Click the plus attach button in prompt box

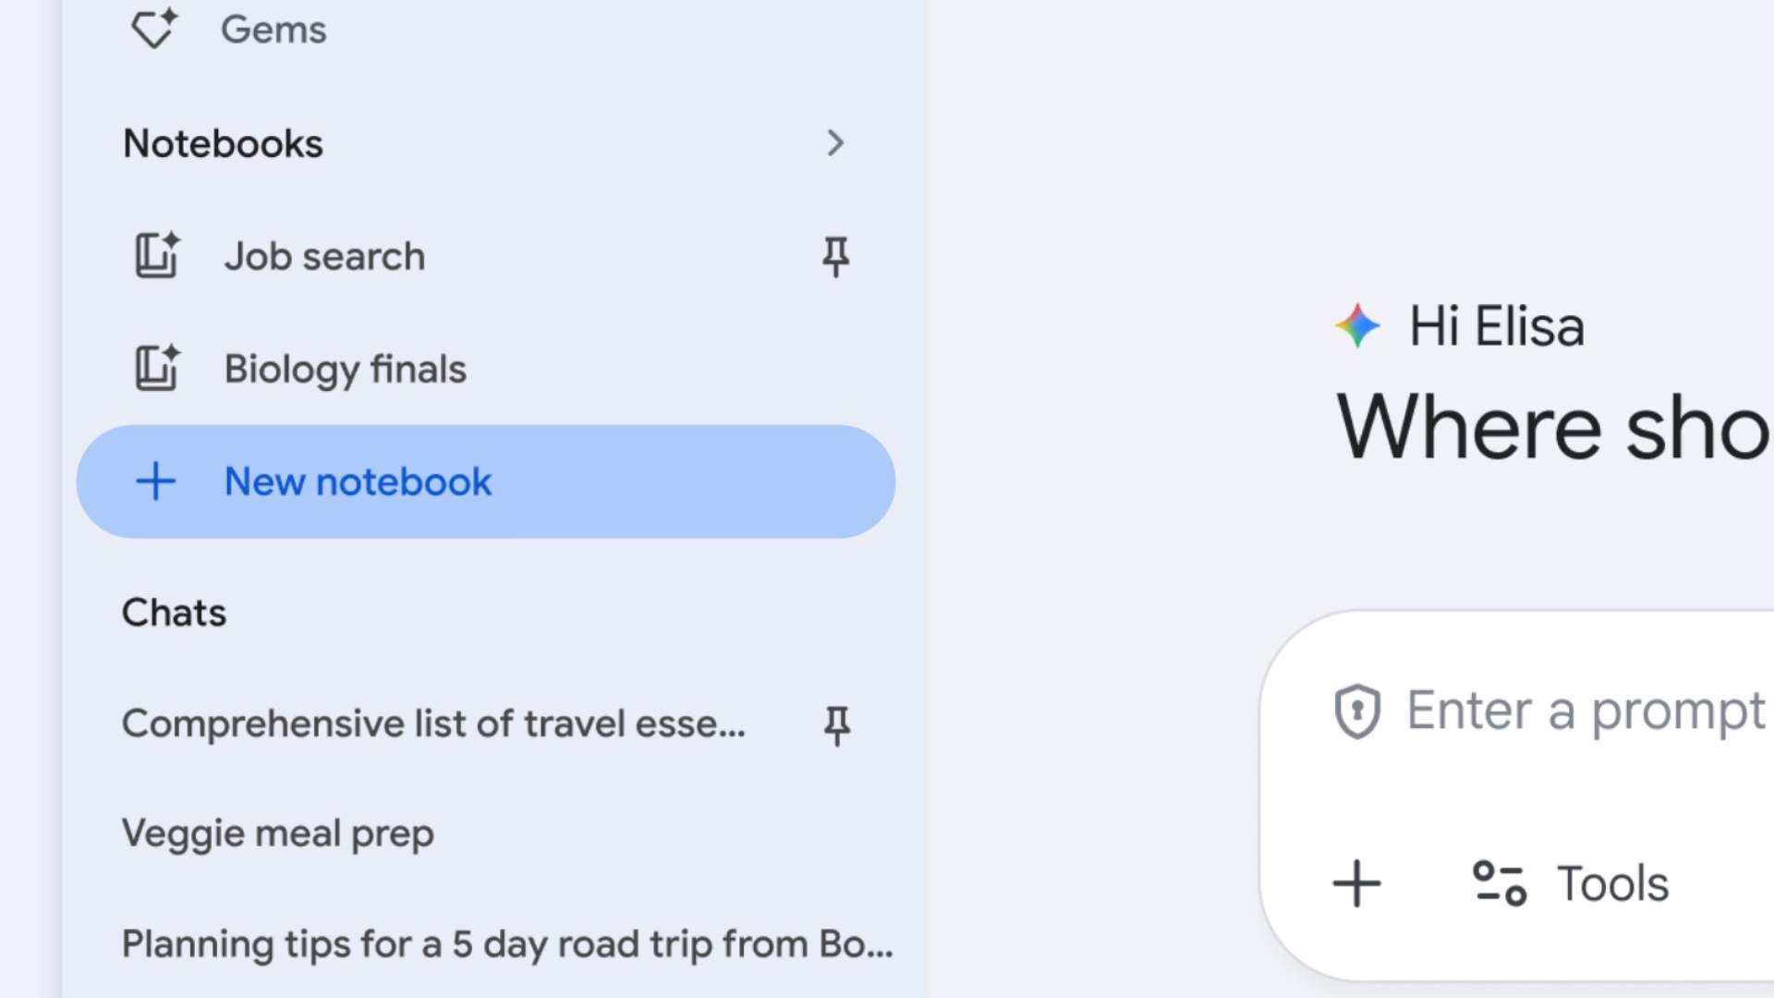tap(1356, 883)
